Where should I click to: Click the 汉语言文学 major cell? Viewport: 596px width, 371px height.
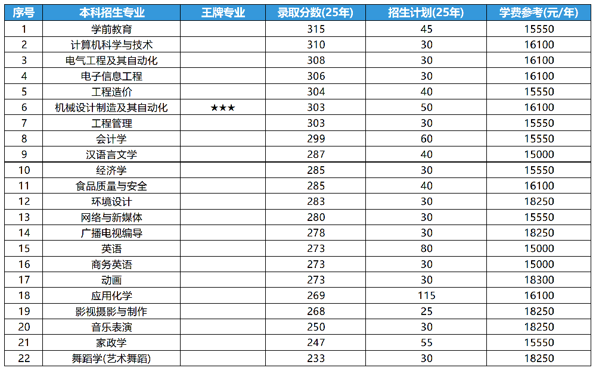(111, 155)
